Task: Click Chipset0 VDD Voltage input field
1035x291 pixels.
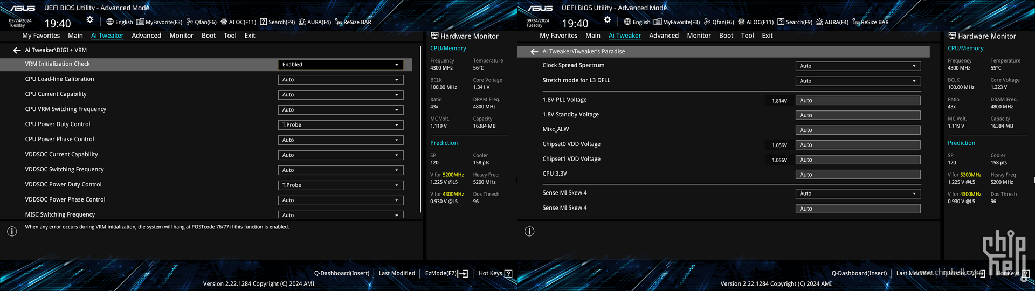Action: [858, 145]
